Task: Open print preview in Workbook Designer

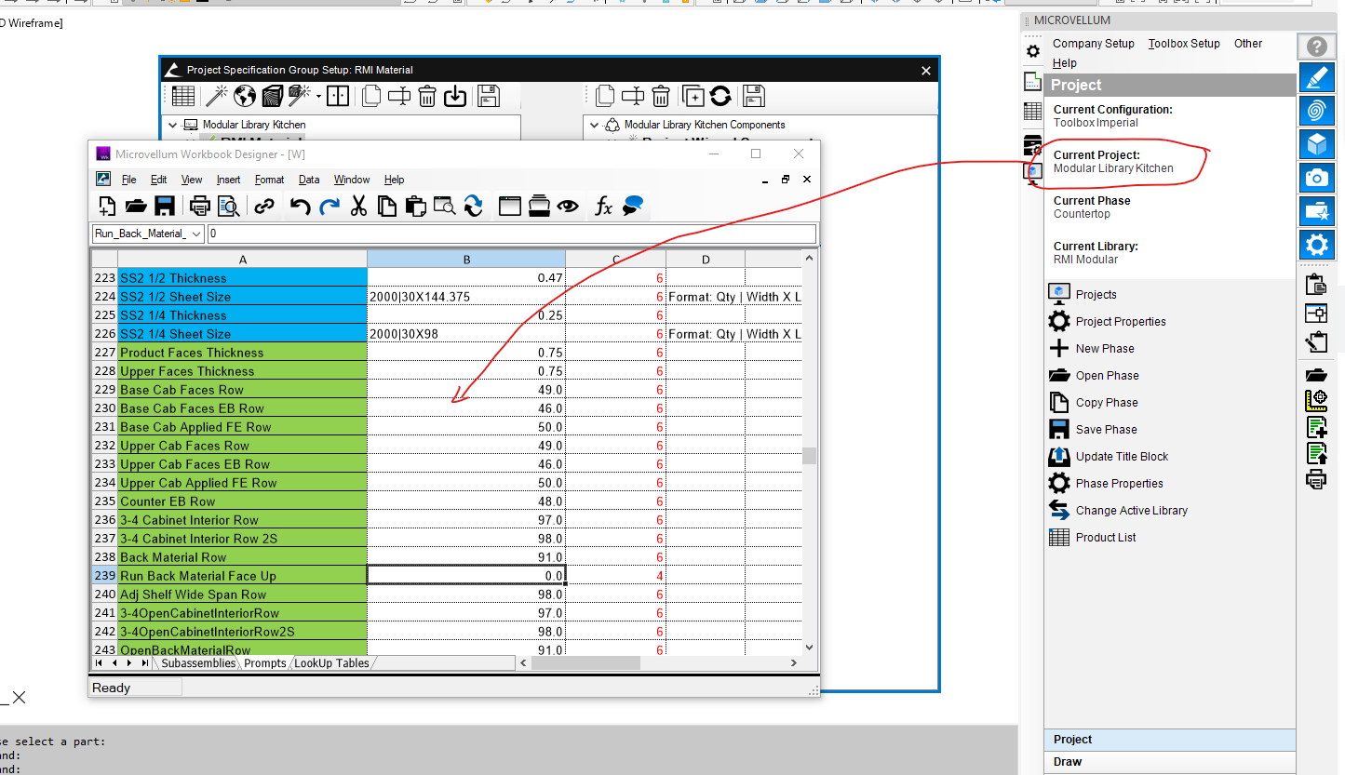Action: pyautogui.click(x=229, y=207)
